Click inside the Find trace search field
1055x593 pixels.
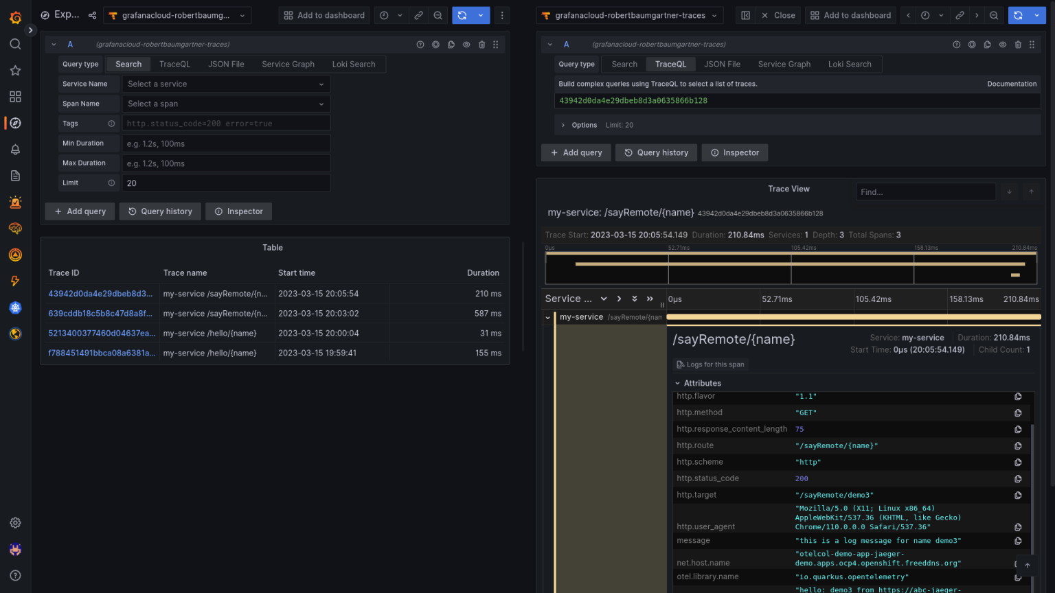pyautogui.click(x=925, y=191)
